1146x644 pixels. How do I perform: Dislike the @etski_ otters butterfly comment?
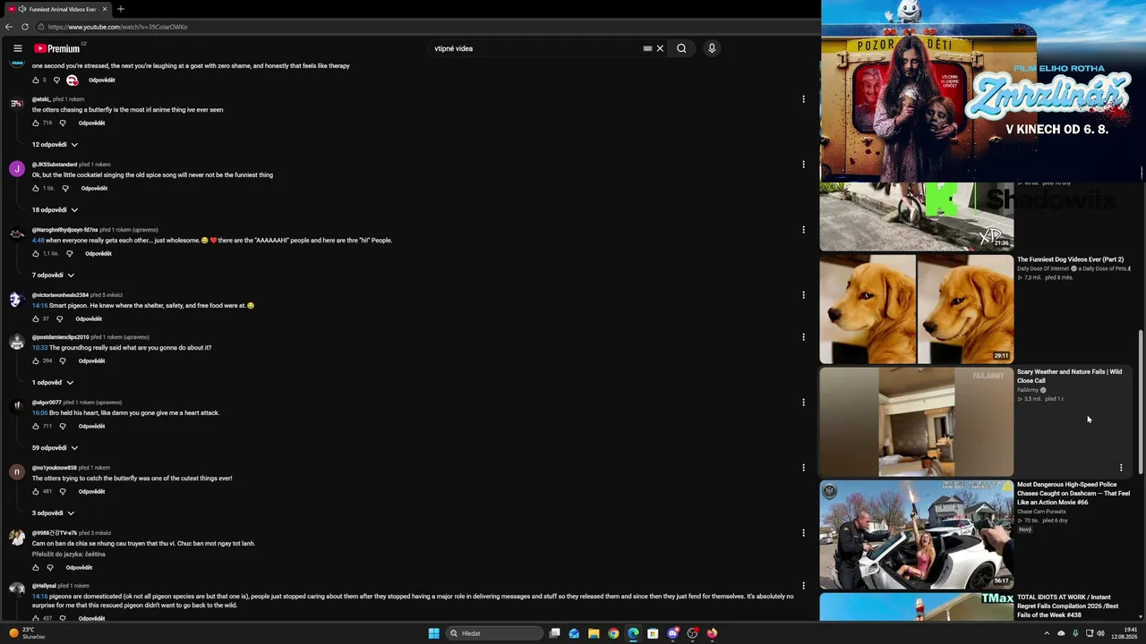click(63, 123)
